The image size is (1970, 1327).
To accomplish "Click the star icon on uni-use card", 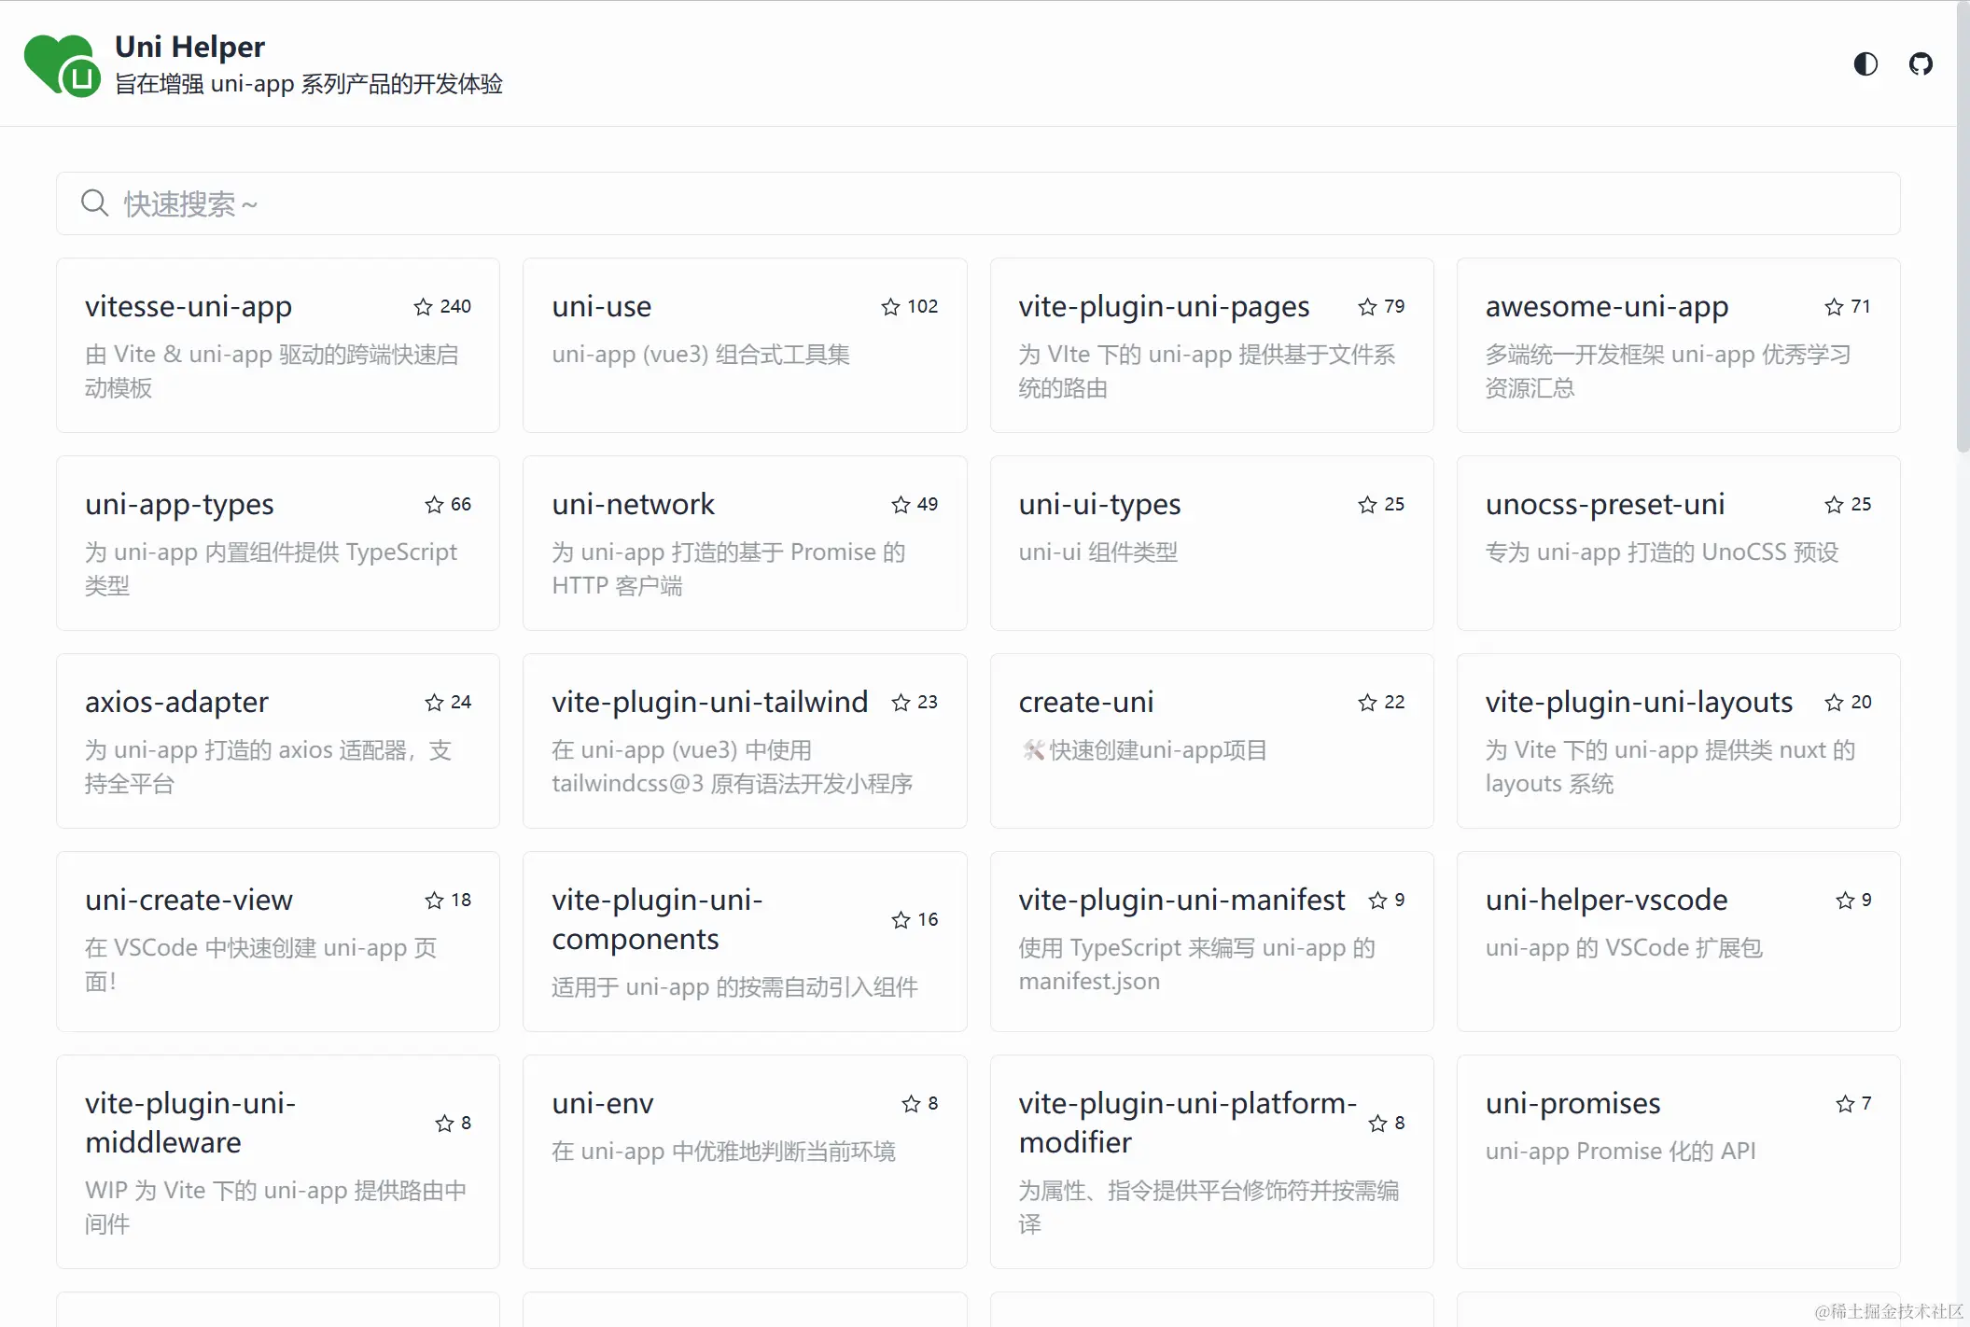I will tap(890, 307).
